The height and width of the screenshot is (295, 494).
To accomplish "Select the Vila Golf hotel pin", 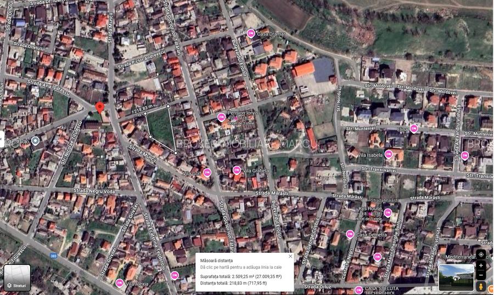I will coord(206,173).
